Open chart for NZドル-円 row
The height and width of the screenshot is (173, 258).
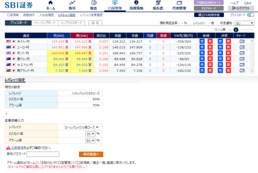tap(242, 65)
